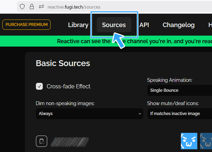This screenshot has width=212, height=152.
Task: Click the Show mute/deaf icons label
Action: click(173, 103)
